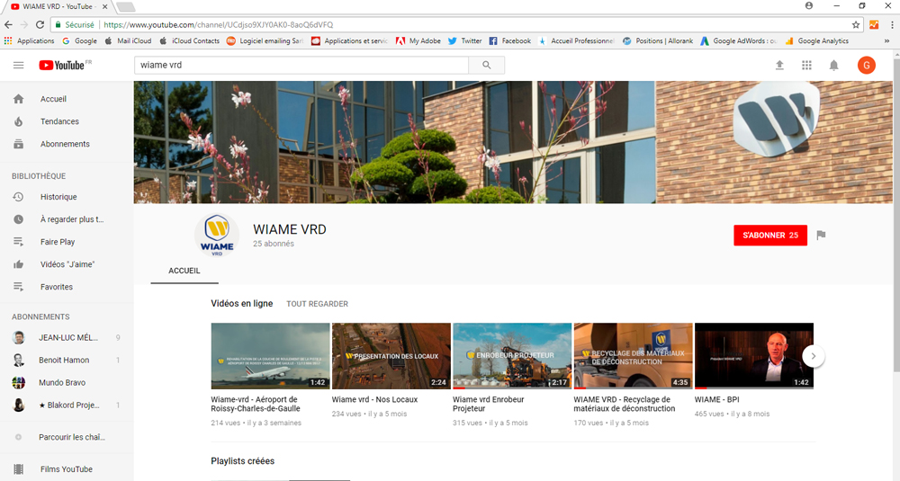The height and width of the screenshot is (481, 900).
Task: Play the Enrobeur Projeteur video thumbnail
Action: pyautogui.click(x=512, y=356)
